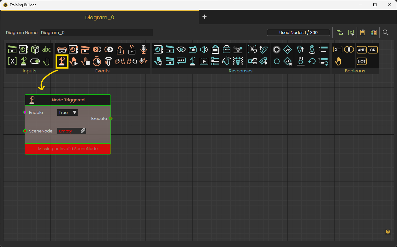Choose the orange stopwatch timer event icon
The height and width of the screenshot is (247, 397).
[x=97, y=61]
